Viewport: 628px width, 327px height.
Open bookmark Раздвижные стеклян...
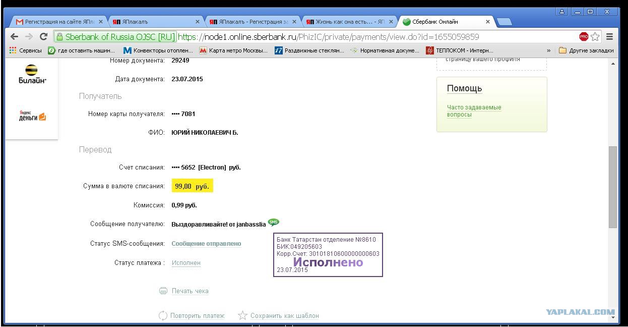tap(309, 50)
